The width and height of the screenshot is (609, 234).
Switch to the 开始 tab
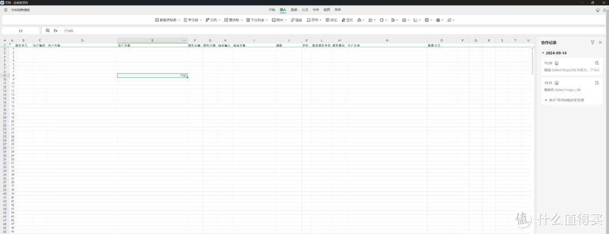pos(272,10)
